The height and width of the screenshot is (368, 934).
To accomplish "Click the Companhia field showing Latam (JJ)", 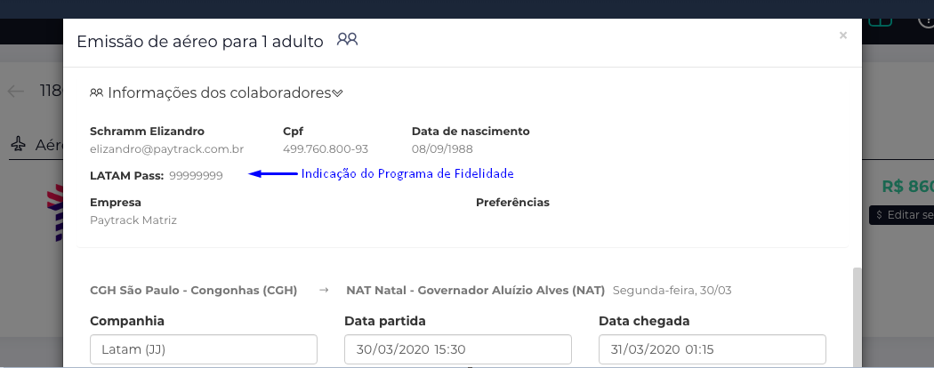I will [x=204, y=349].
